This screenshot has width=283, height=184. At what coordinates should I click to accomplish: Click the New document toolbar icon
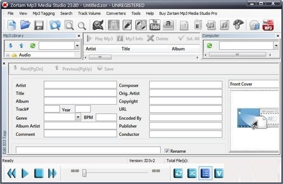click(12, 25)
